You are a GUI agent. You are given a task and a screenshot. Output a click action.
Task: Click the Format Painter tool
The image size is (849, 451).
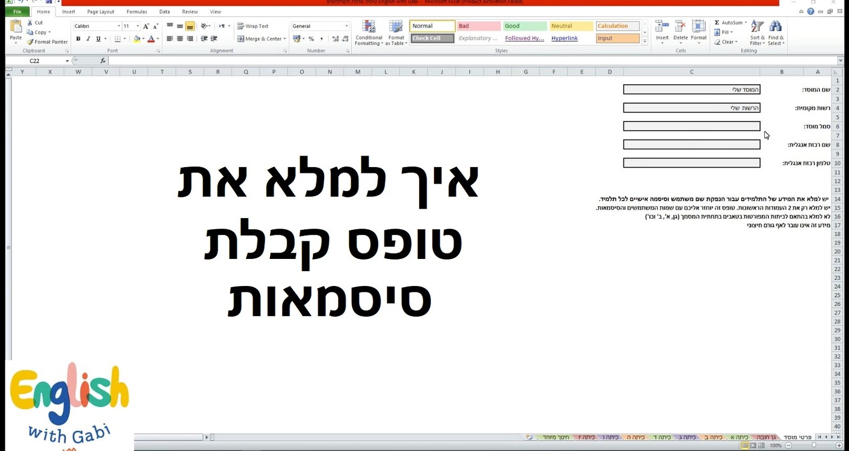(x=48, y=42)
